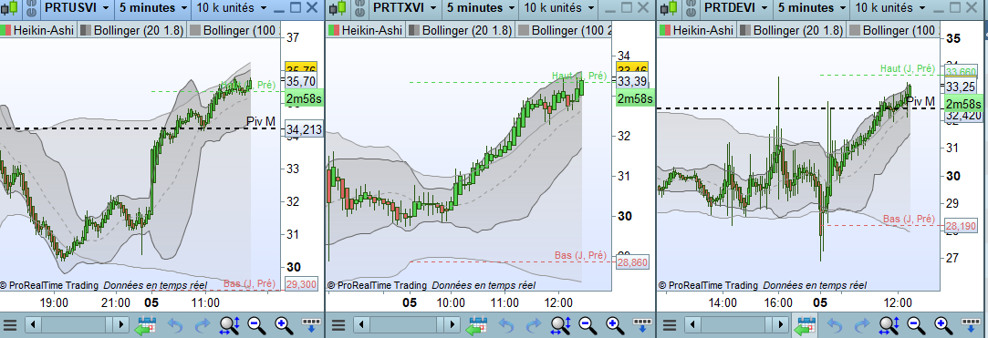Screen dimensions: 988x338
Task: Zoom in the PRTDEVI chart
Action: [x=942, y=325]
